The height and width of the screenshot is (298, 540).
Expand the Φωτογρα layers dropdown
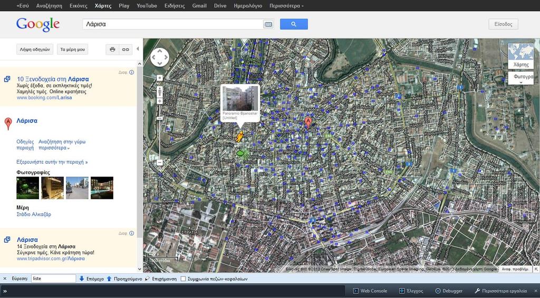coord(520,78)
